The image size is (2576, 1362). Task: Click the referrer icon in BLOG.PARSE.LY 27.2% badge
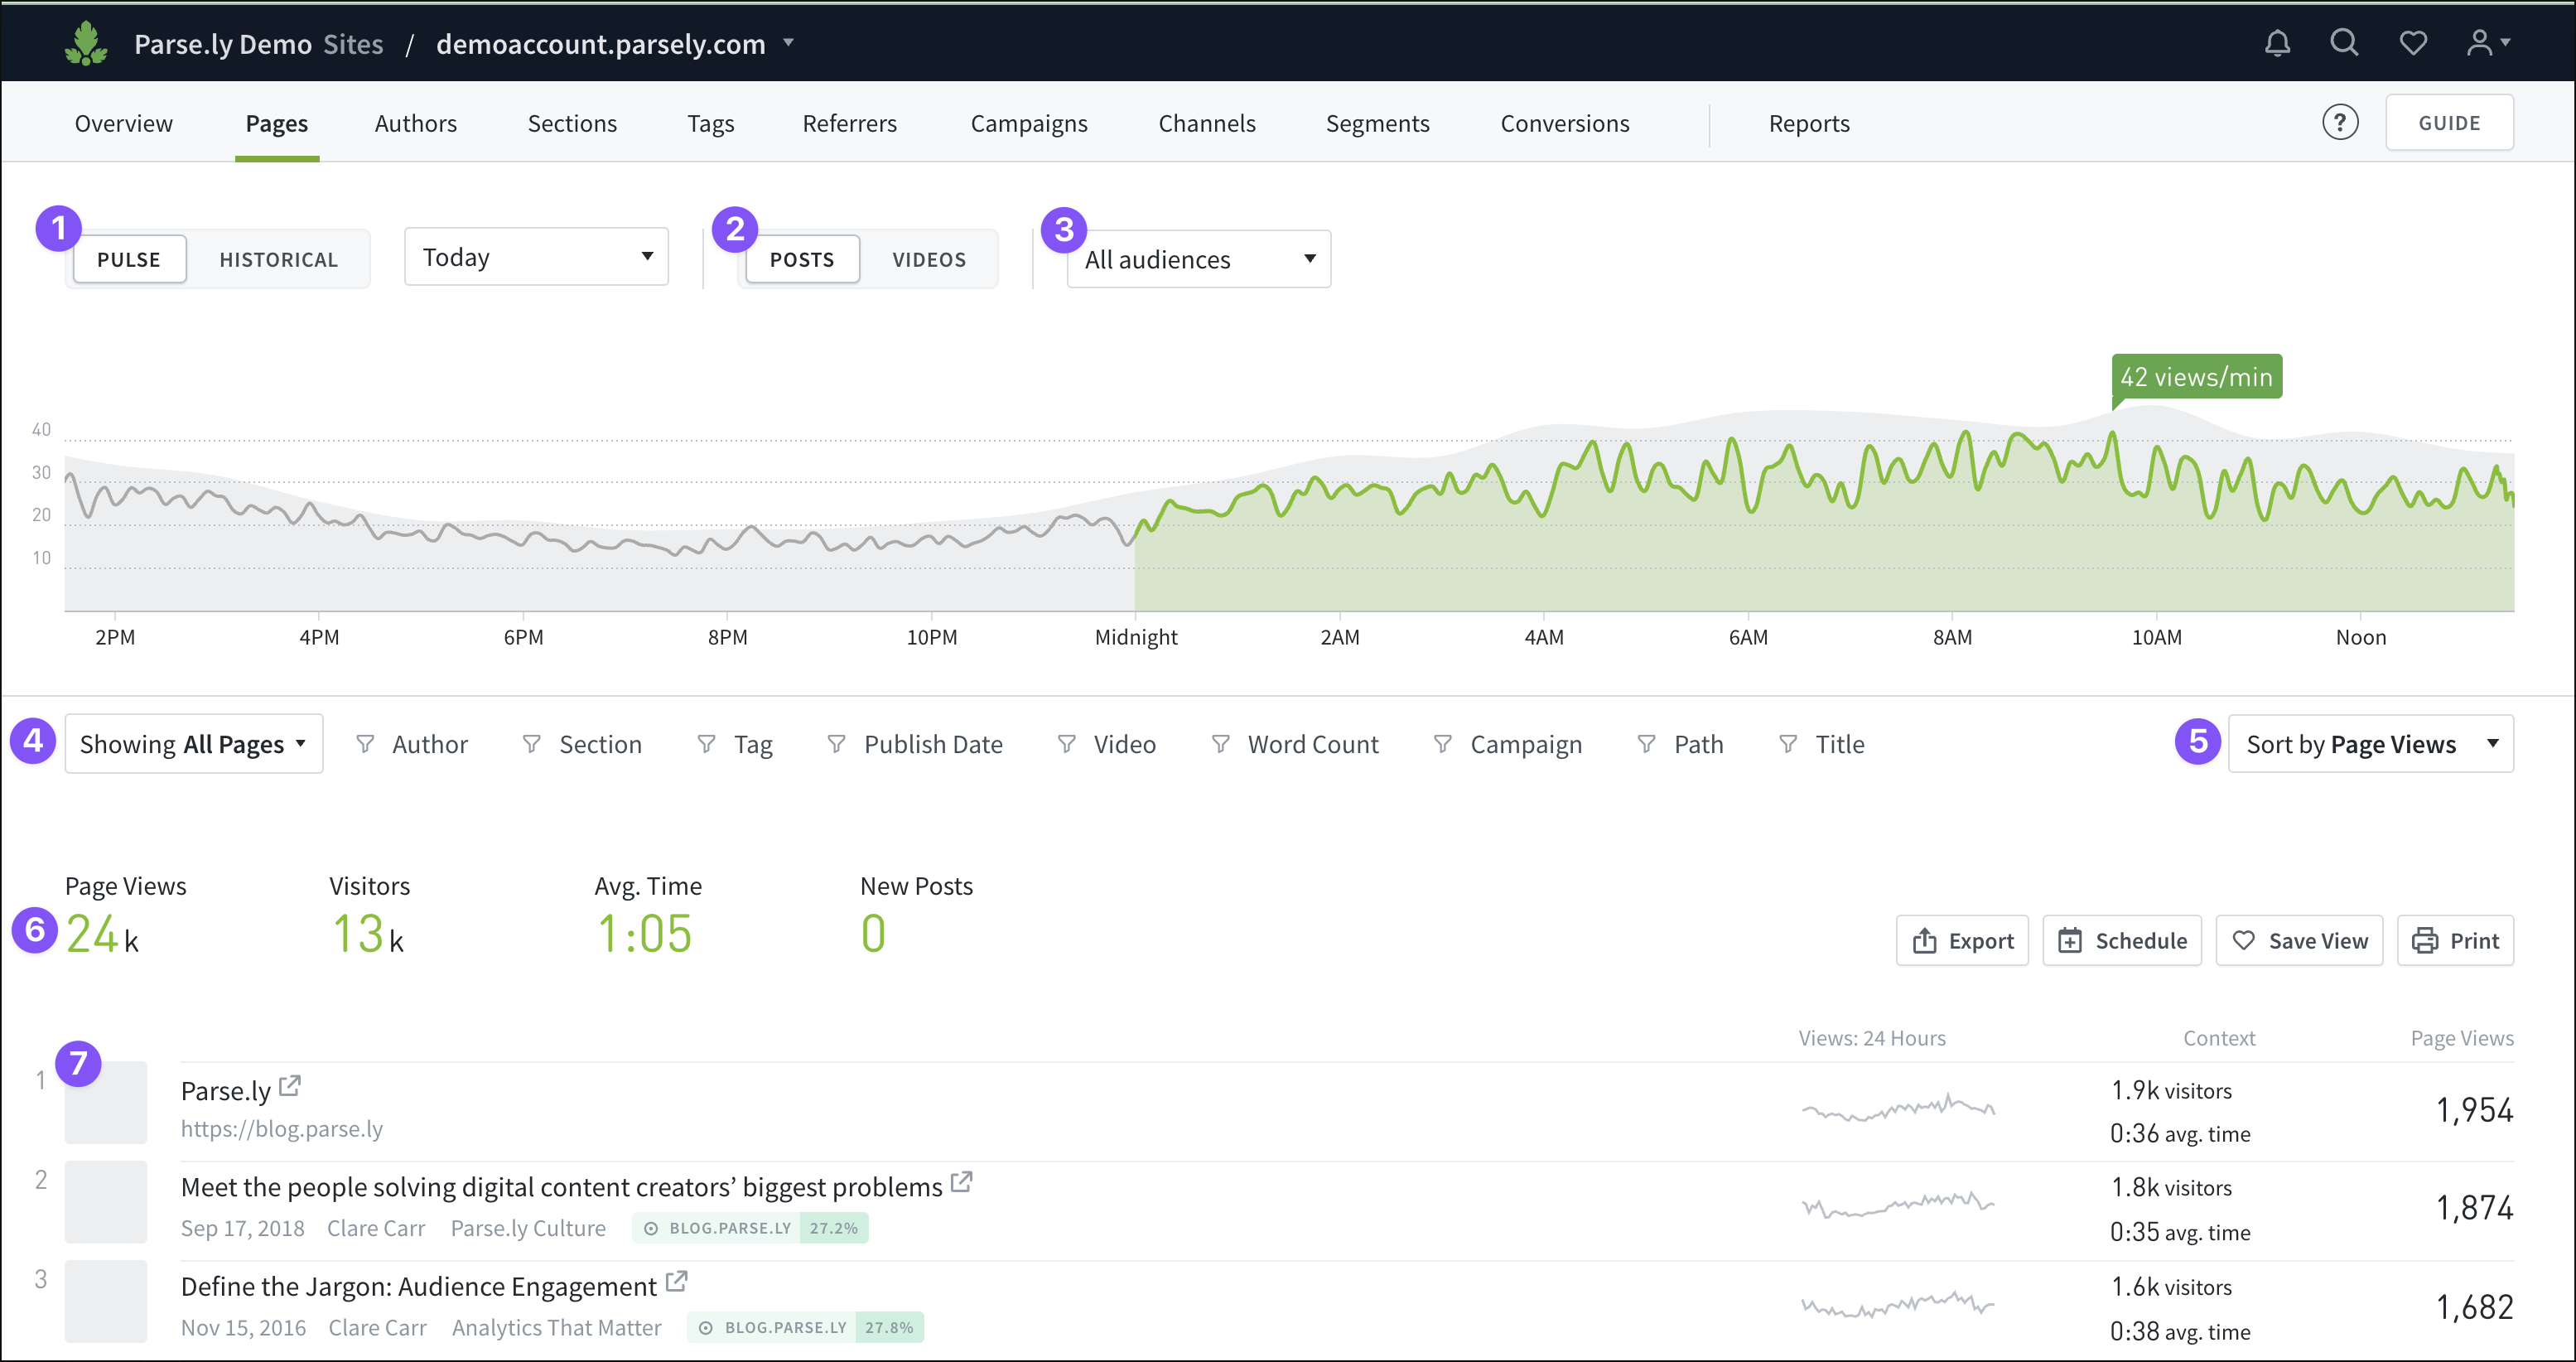click(x=651, y=1228)
